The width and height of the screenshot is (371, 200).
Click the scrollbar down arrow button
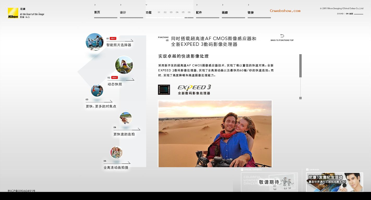point(300,98)
